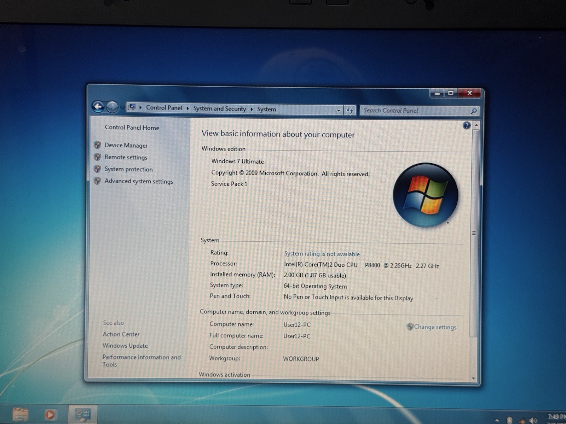566x424 pixels.
Task: Click the 'Service Pack 1' text
Action: pyautogui.click(x=229, y=184)
